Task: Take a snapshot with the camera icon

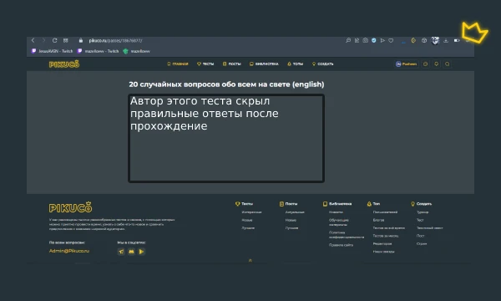Action: [x=365, y=40]
